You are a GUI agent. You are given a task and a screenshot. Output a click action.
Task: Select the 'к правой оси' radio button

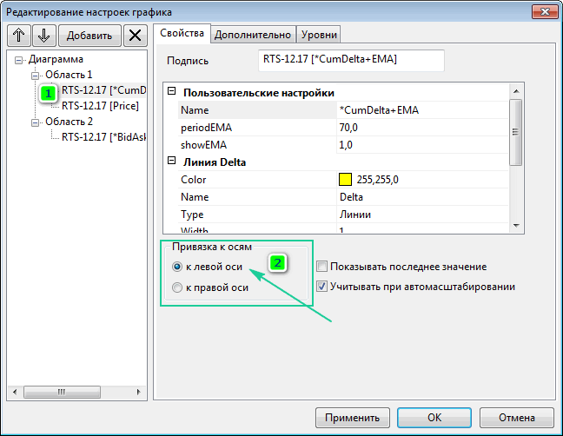point(177,287)
